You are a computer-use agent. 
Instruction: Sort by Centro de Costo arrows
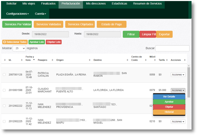146,60
